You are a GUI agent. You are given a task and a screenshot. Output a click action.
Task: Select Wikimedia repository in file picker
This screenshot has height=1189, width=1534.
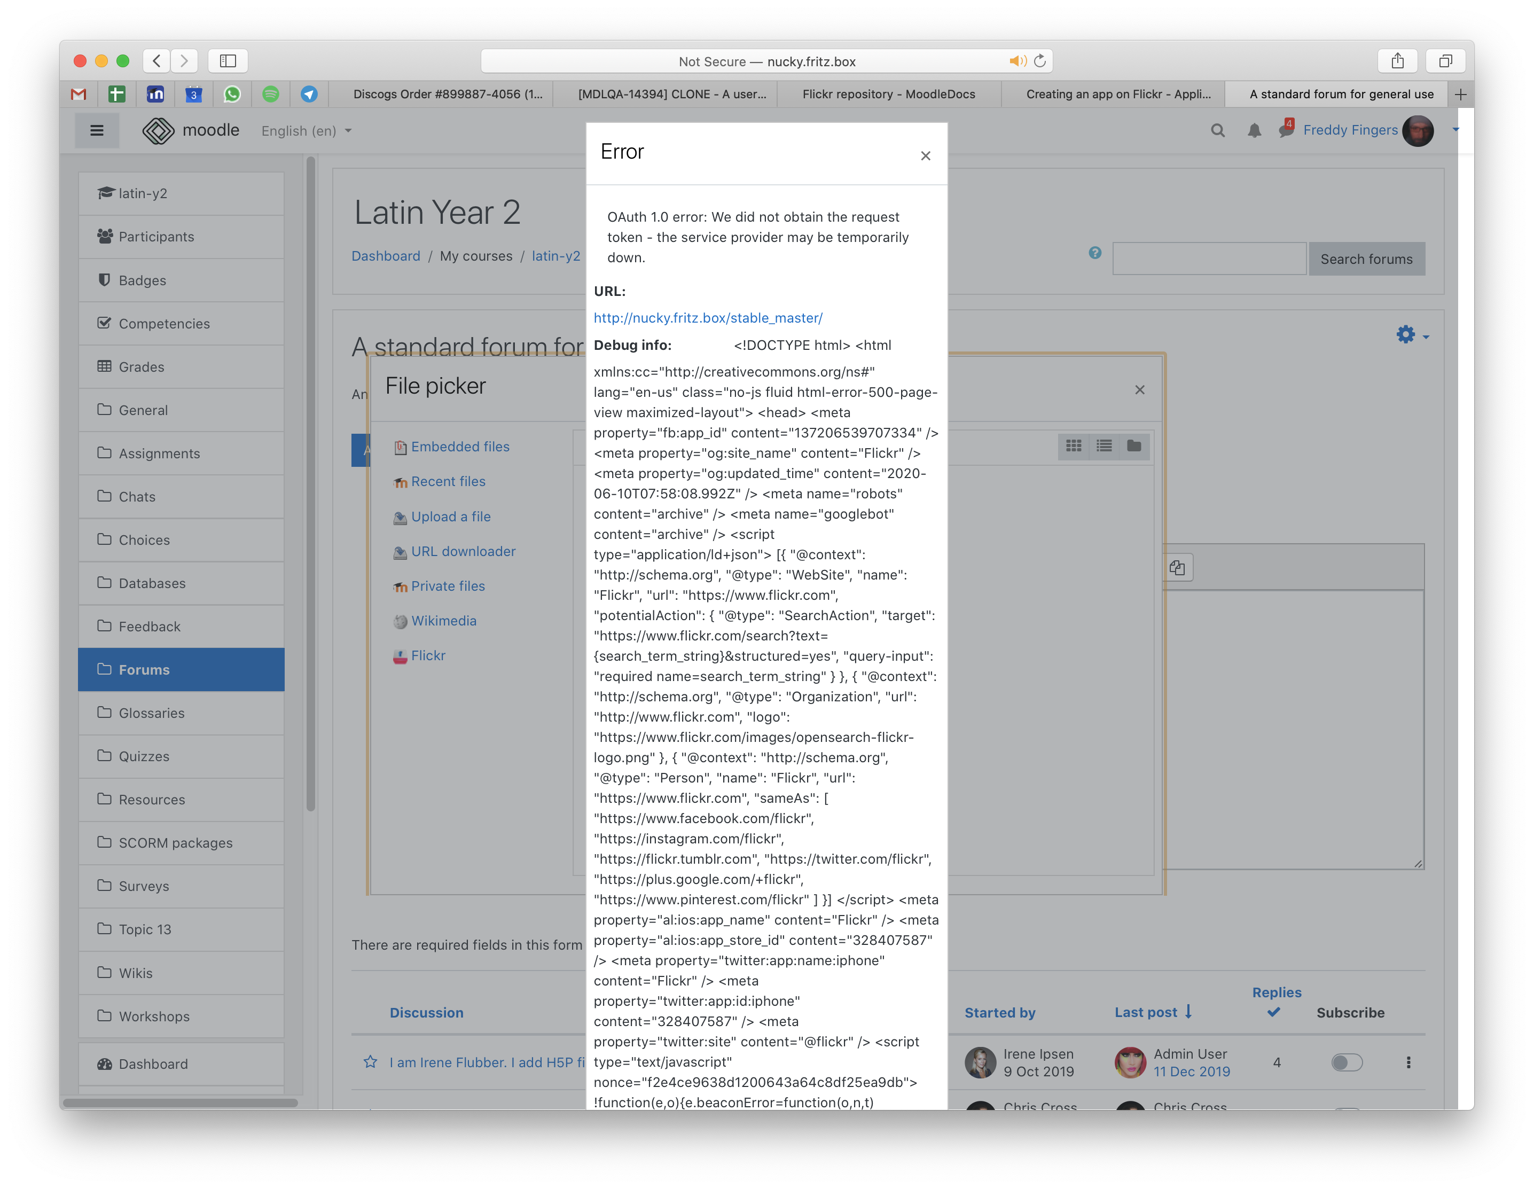443,621
